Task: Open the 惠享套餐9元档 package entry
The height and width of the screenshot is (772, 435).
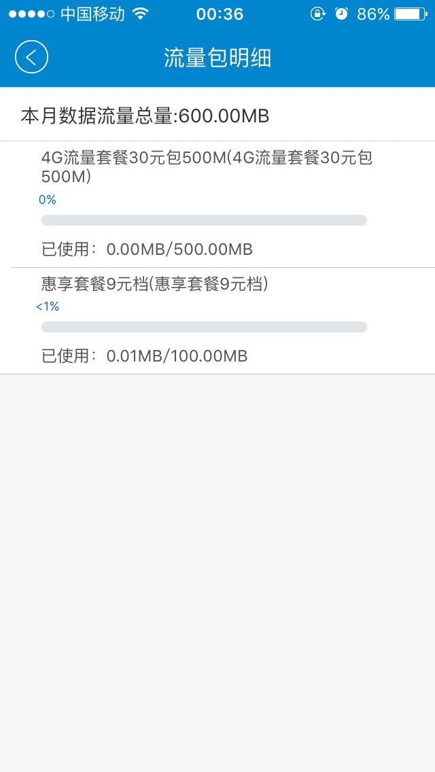Action: (x=155, y=284)
